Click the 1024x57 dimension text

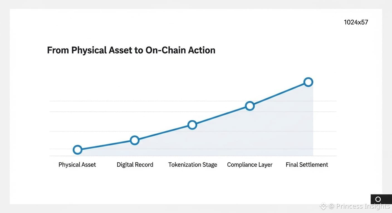point(356,22)
